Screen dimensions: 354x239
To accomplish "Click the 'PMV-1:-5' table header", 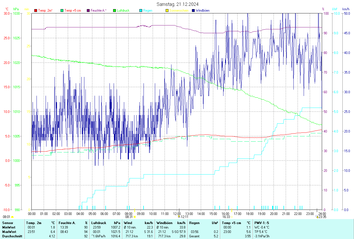I will tap(262, 223).
